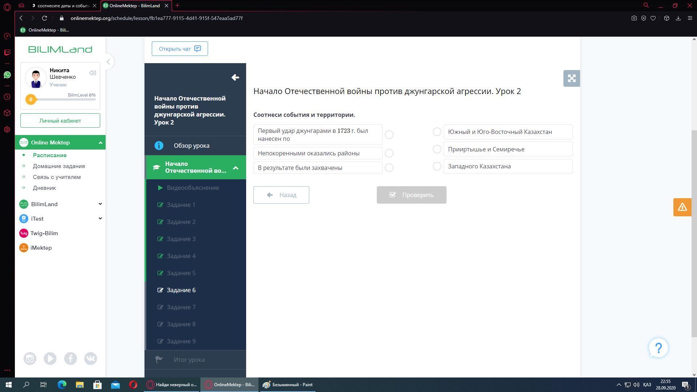The image size is (697, 392).
Task: Click the Назад button
Action: coord(281,195)
